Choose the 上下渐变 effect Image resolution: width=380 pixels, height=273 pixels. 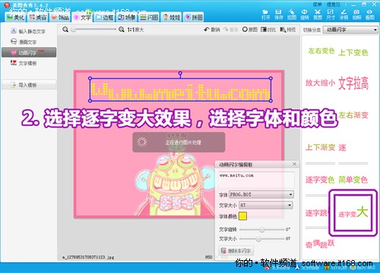coord(320,147)
